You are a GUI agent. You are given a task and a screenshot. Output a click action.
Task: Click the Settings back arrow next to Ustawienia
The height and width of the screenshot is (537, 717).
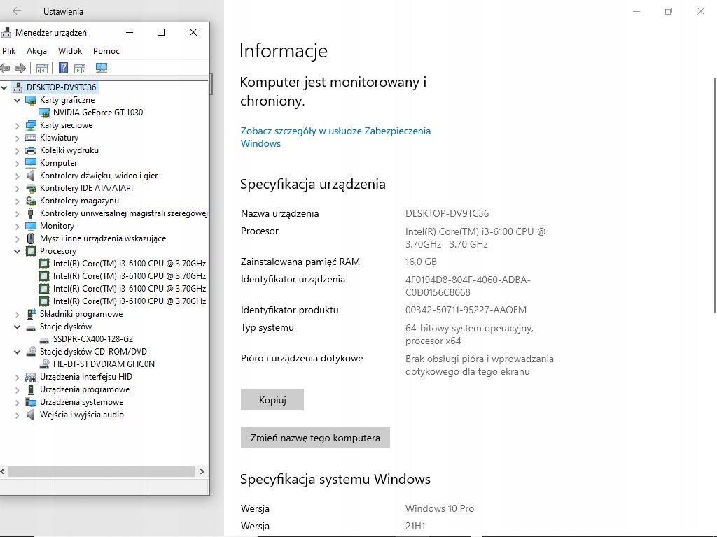(x=17, y=11)
